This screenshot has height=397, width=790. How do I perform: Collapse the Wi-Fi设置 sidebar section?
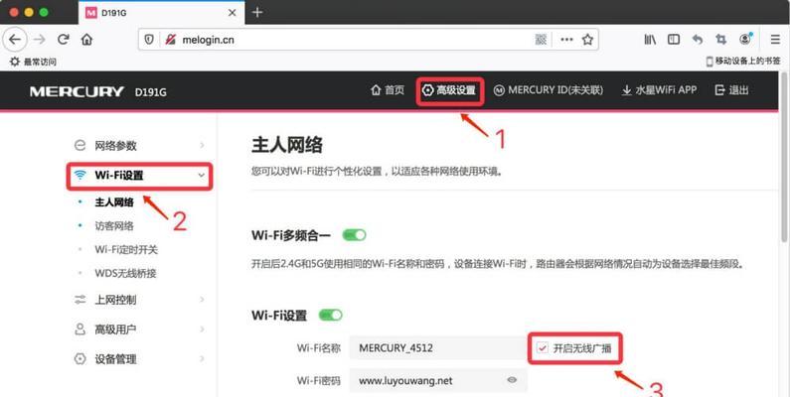139,175
